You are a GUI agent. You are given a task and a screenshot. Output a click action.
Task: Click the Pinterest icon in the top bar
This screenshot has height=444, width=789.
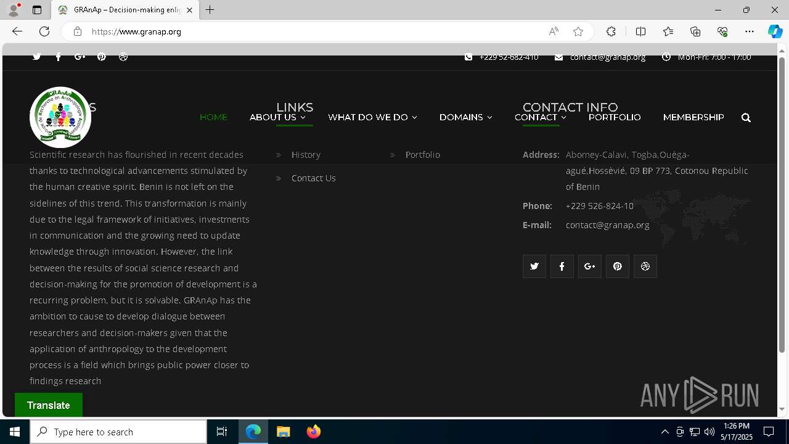[x=102, y=57]
